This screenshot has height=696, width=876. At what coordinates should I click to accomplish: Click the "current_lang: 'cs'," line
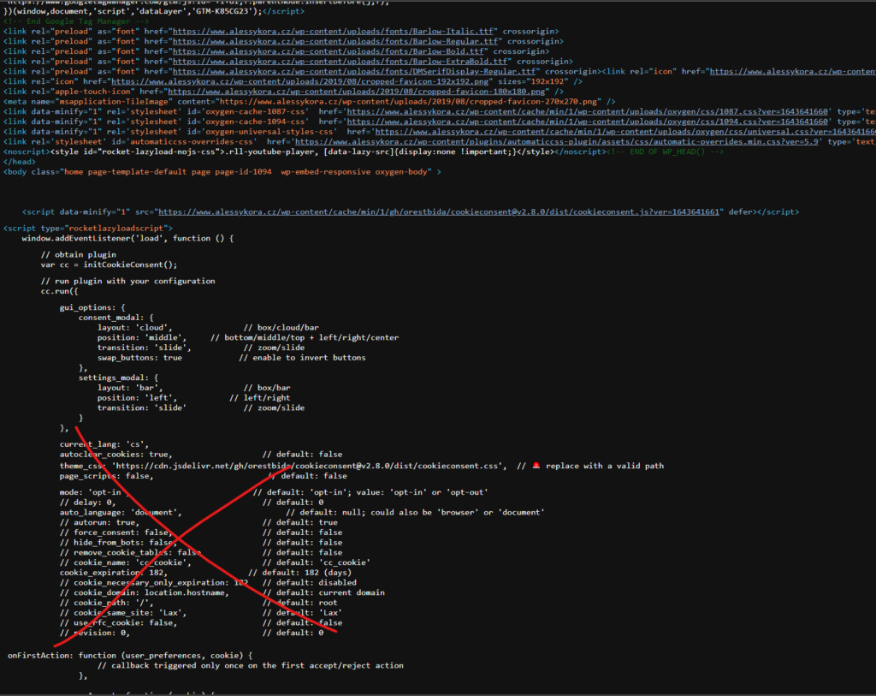[104, 444]
